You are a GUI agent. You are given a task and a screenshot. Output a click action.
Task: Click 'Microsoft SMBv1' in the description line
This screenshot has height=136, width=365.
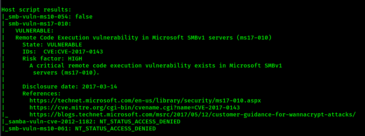pyautogui.click(x=255, y=66)
